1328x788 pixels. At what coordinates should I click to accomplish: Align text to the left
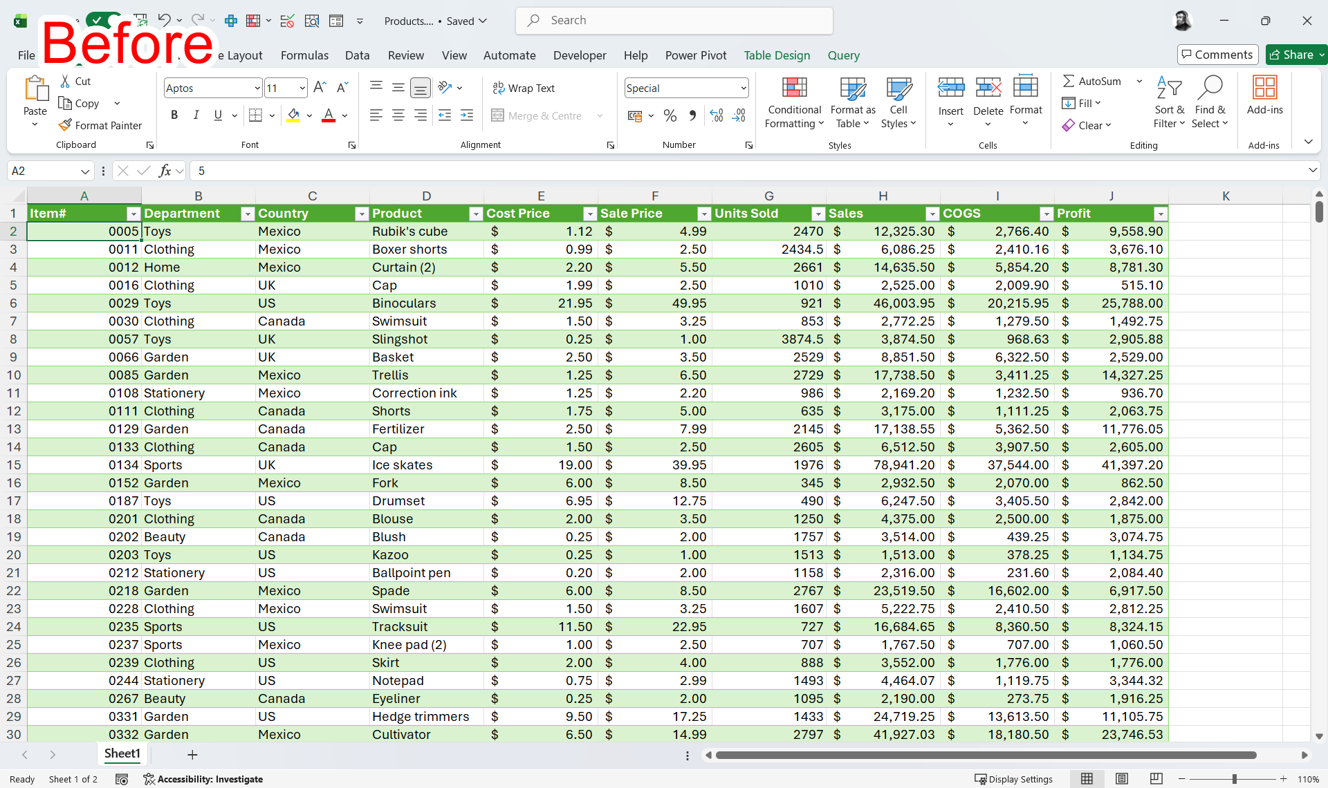click(376, 115)
